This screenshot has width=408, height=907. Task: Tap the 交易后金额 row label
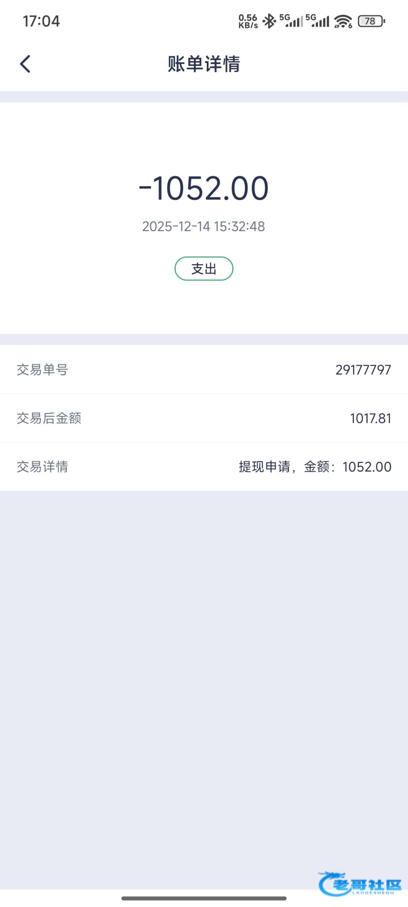[49, 418]
